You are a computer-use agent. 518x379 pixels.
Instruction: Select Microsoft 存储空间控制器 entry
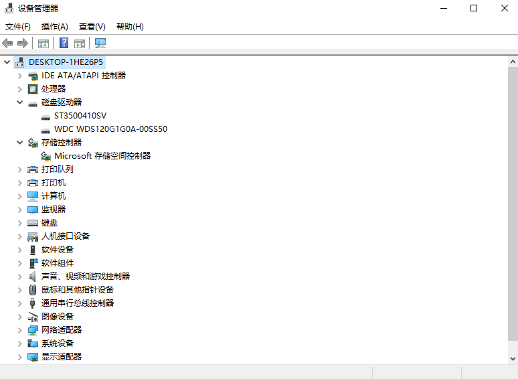pyautogui.click(x=102, y=156)
